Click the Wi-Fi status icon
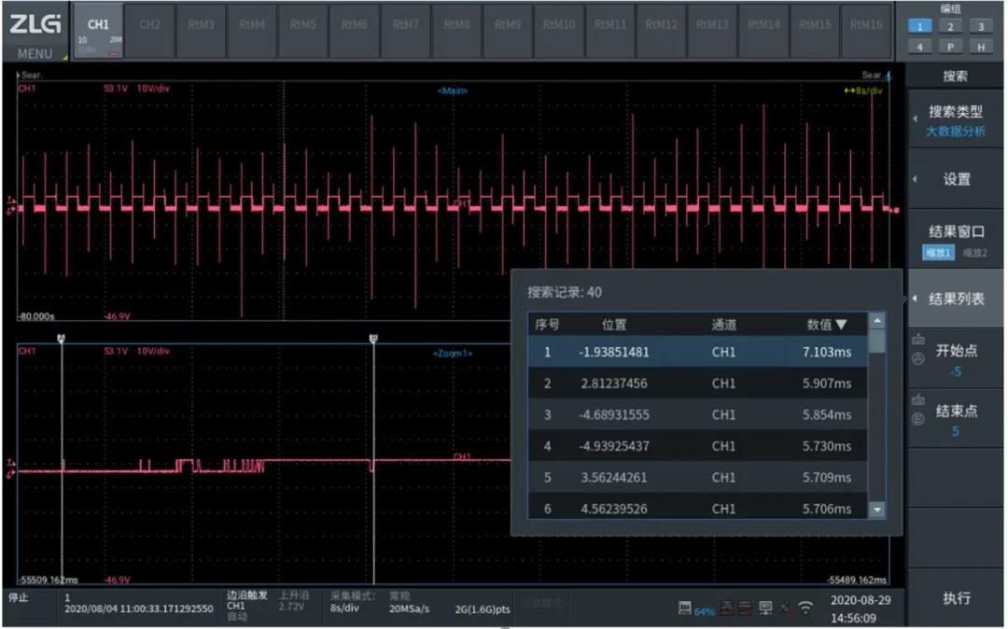 pos(805,608)
